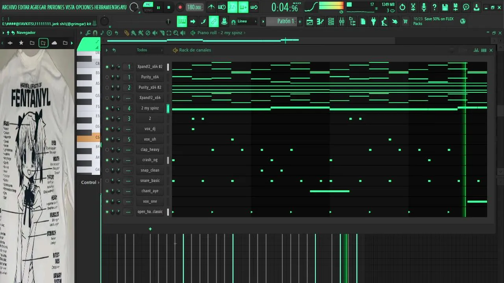Click the shopping cart content library icon
The image size is (504, 283).
pos(406,22)
